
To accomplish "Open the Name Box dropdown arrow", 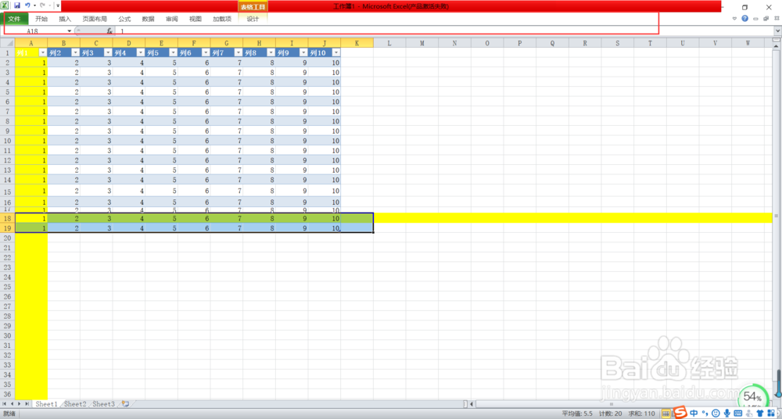I will tap(69, 31).
